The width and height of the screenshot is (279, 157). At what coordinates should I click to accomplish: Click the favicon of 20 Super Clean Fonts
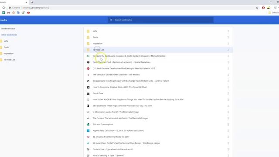[88, 143]
